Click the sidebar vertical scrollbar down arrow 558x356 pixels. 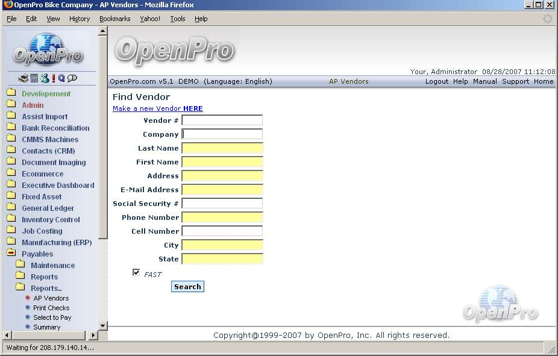(102, 326)
